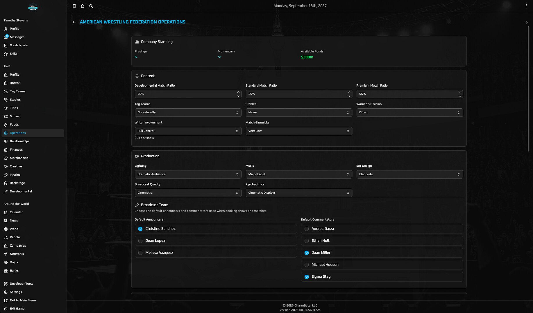Image resolution: width=533 pixels, height=313 pixels.
Task: Open the Set Design dropdown
Action: [x=409, y=174]
